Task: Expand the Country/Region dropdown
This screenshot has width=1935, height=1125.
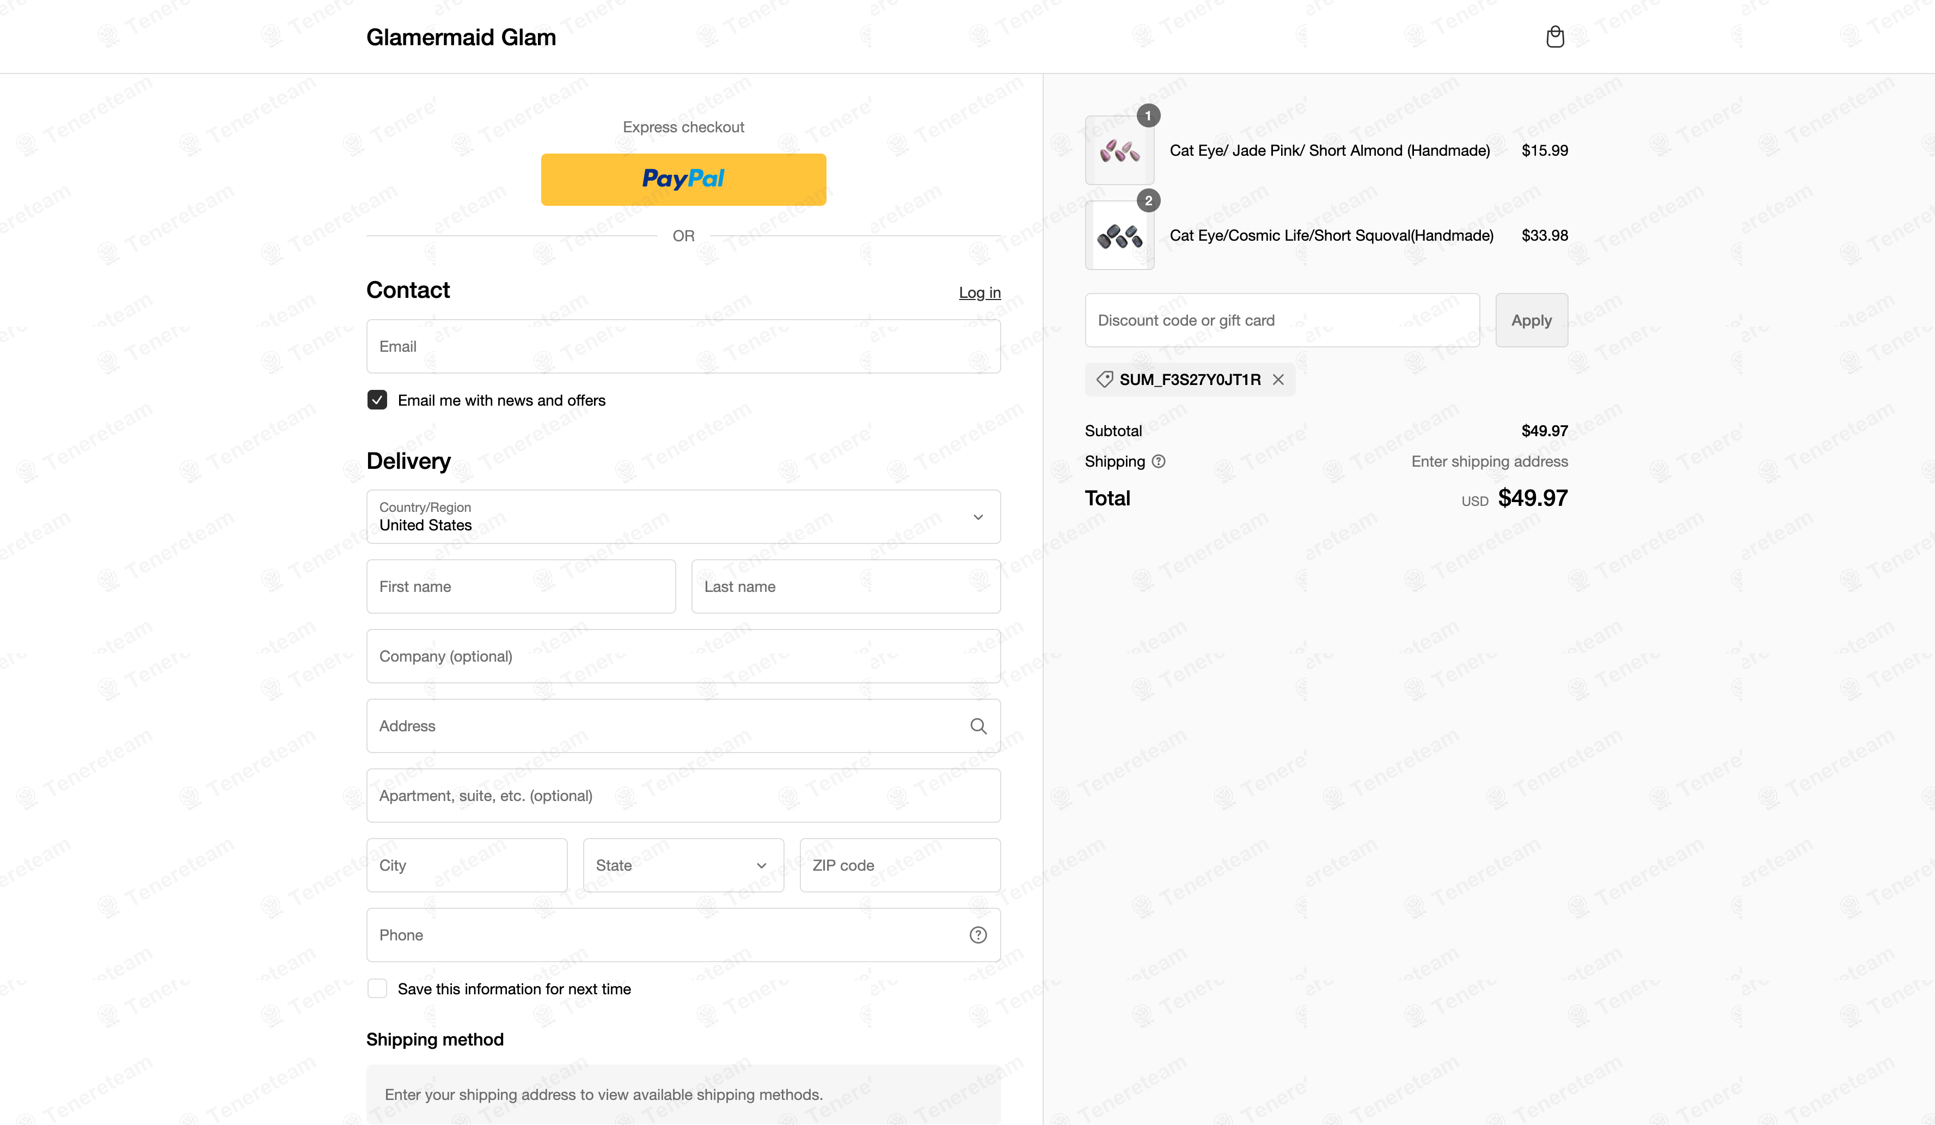Action: pos(683,517)
